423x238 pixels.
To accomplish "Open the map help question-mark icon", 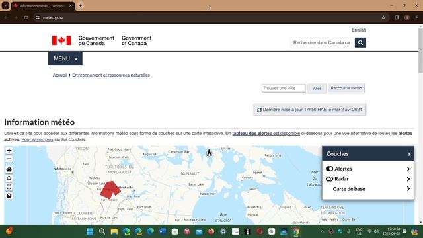I will 9,196.
